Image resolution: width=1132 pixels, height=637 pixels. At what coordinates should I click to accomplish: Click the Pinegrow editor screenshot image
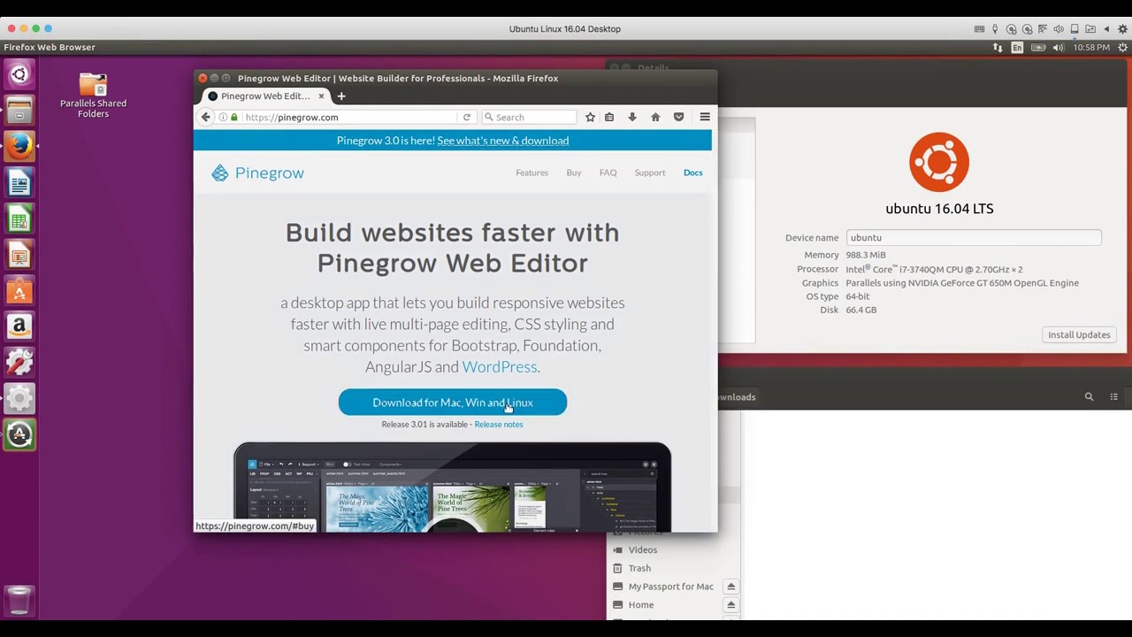[x=452, y=487]
